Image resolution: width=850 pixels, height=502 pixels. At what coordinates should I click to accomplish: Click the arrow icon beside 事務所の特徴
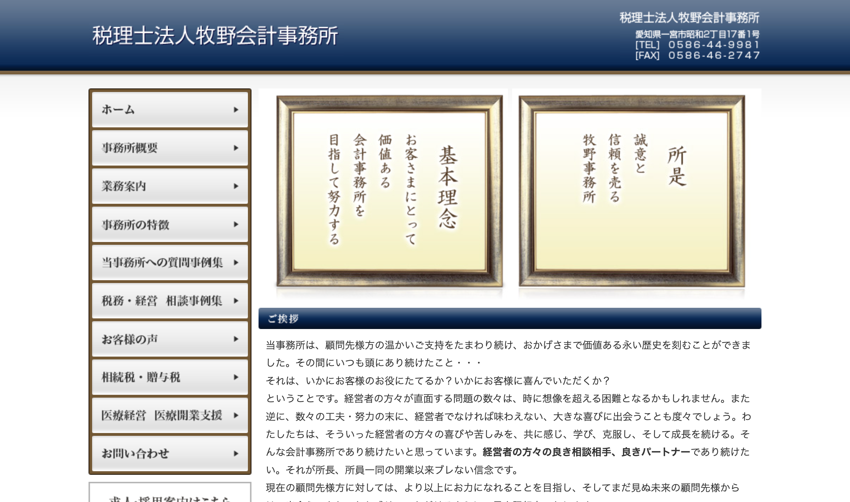coord(236,224)
